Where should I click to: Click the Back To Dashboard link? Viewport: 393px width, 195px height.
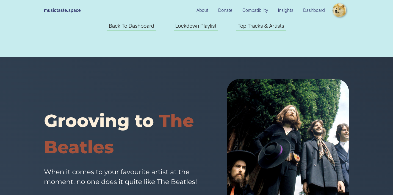point(131,26)
